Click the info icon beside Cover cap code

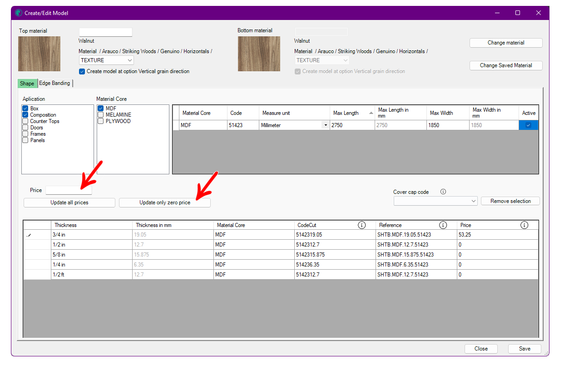tap(443, 192)
